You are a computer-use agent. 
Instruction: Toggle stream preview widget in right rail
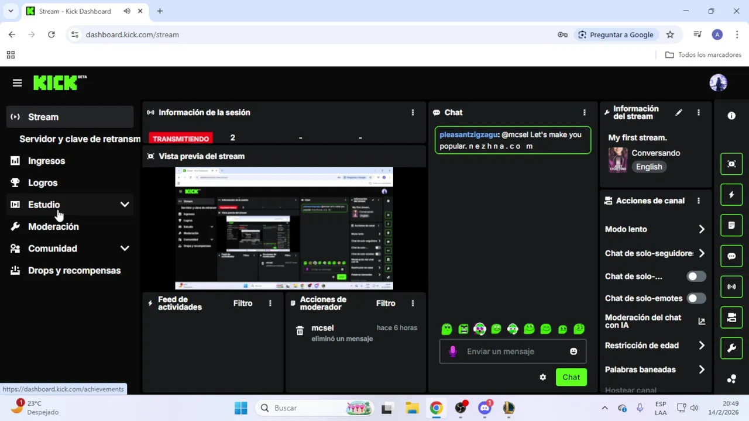click(x=731, y=164)
